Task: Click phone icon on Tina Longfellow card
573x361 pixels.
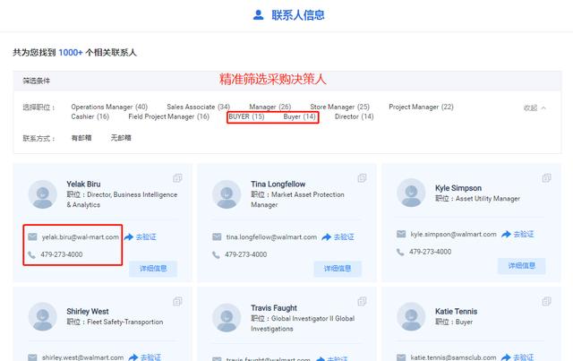Action: (217, 254)
